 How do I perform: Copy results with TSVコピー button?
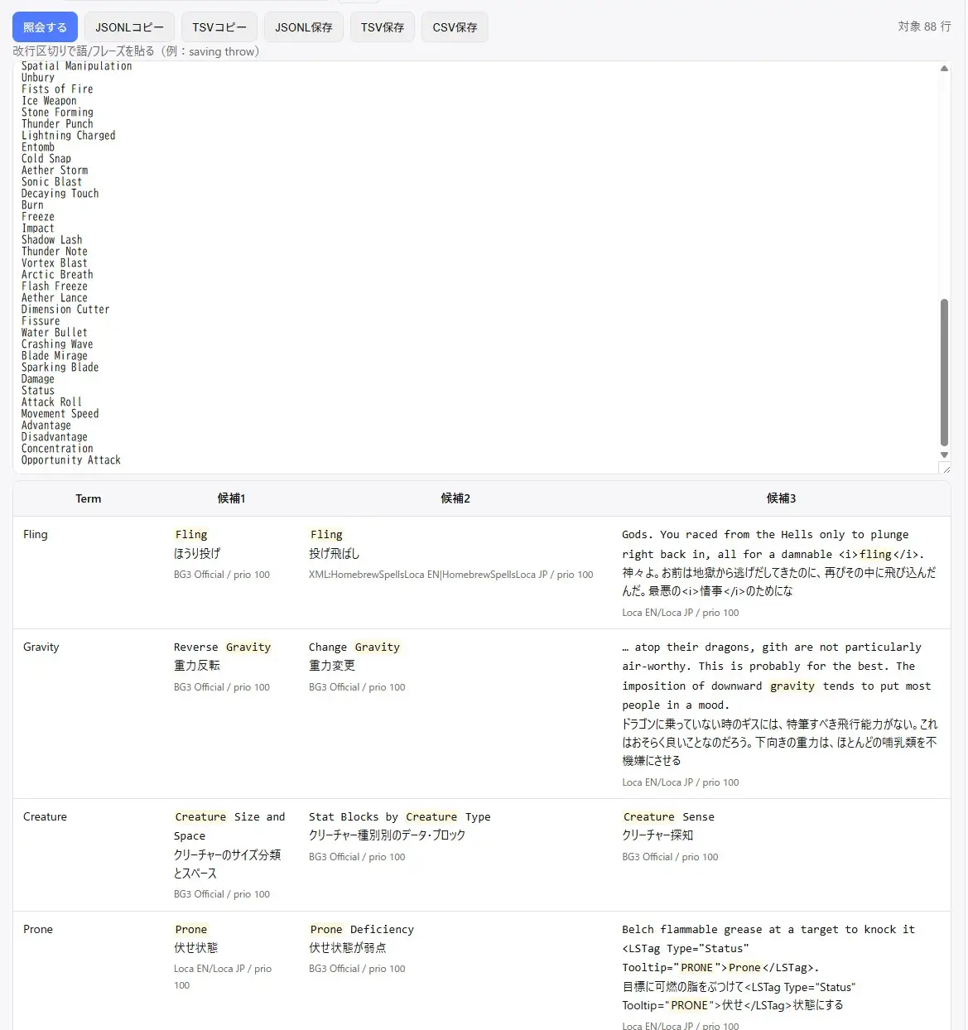[219, 27]
